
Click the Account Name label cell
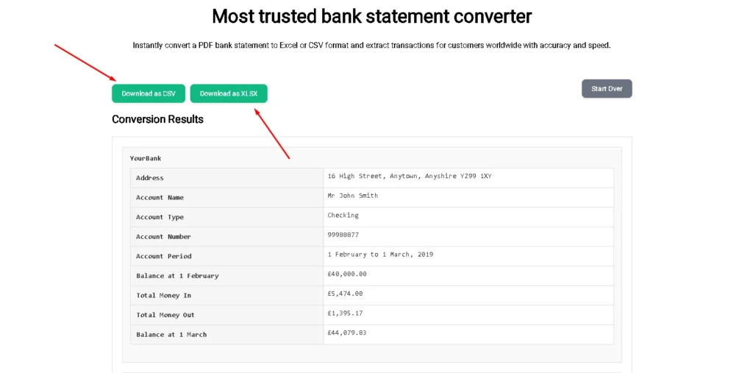click(160, 197)
